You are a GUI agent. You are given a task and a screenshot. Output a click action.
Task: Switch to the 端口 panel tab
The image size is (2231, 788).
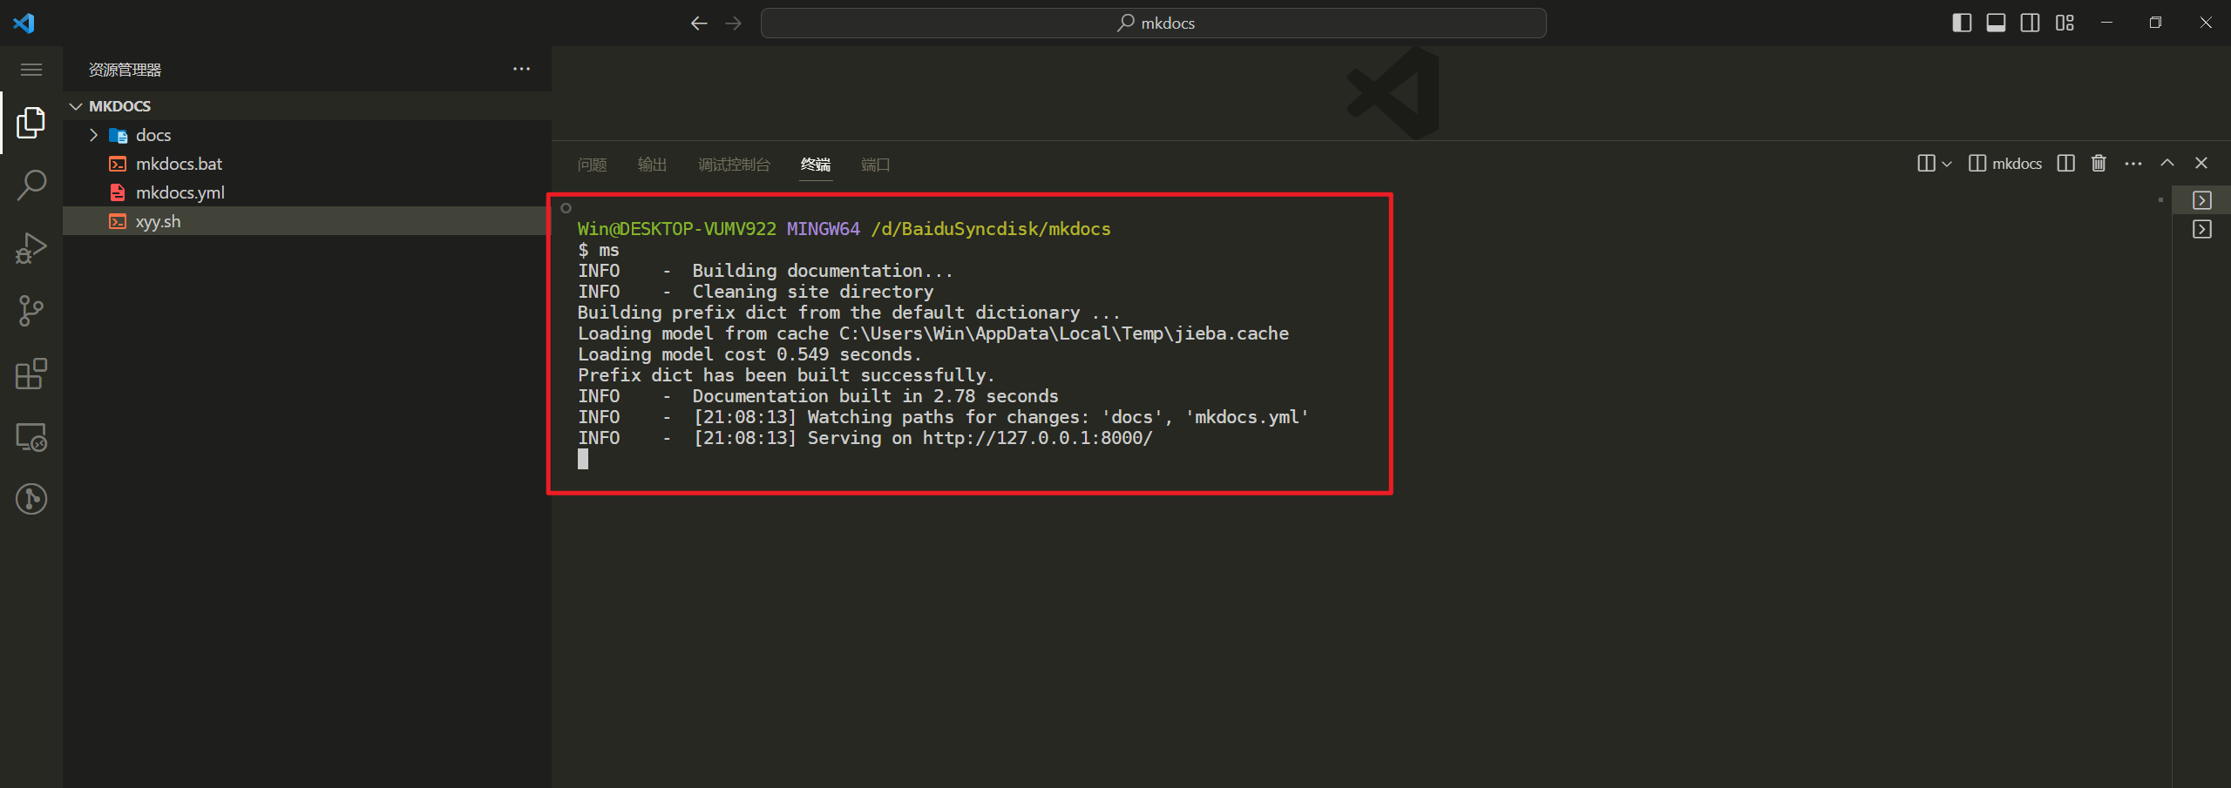tap(876, 165)
